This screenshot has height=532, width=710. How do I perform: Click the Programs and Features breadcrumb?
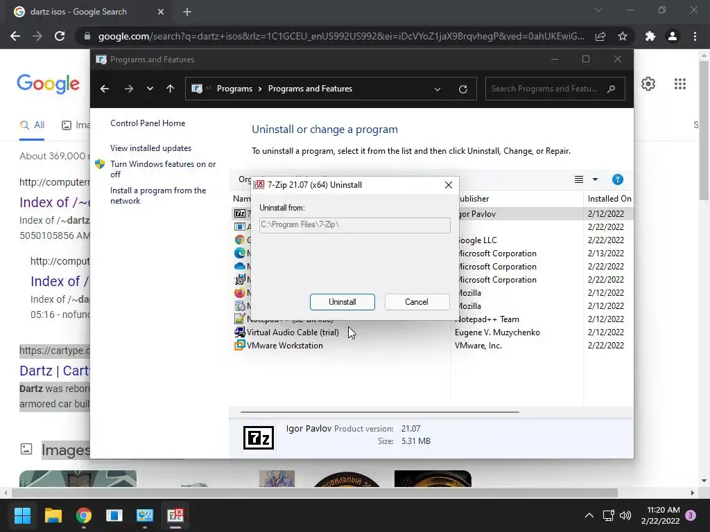pyautogui.click(x=310, y=89)
